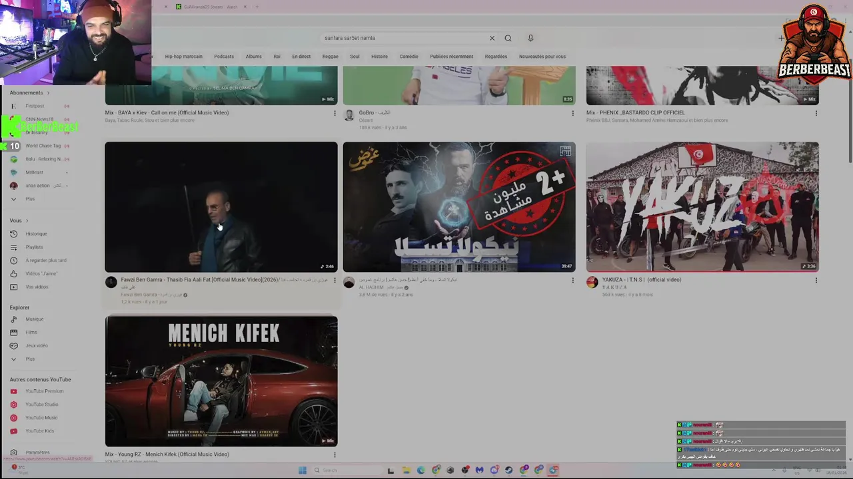Launch Microsoft Edge from the taskbar
The width and height of the screenshot is (853, 479).
(x=421, y=470)
